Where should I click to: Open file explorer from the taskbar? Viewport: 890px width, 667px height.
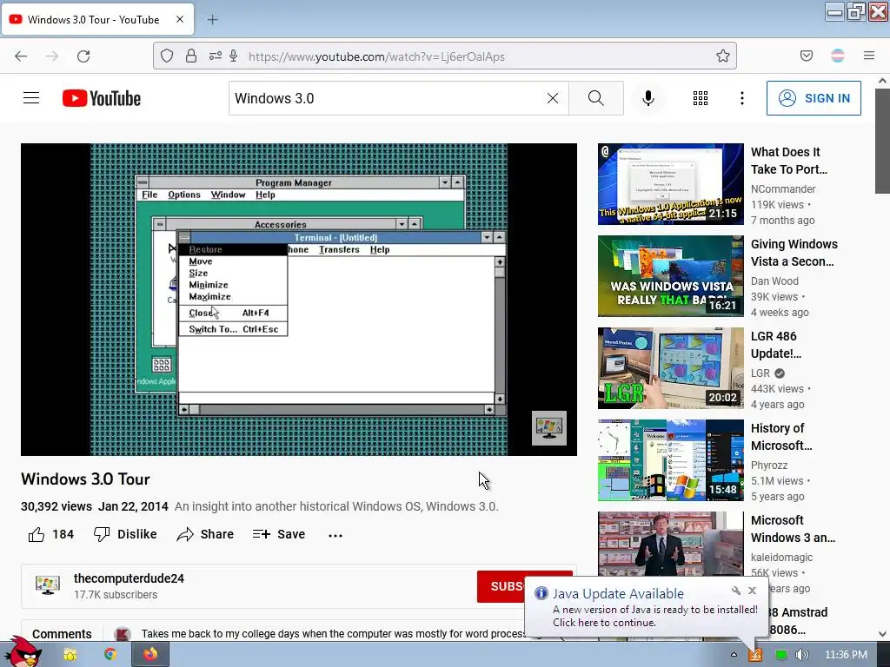pos(70,655)
